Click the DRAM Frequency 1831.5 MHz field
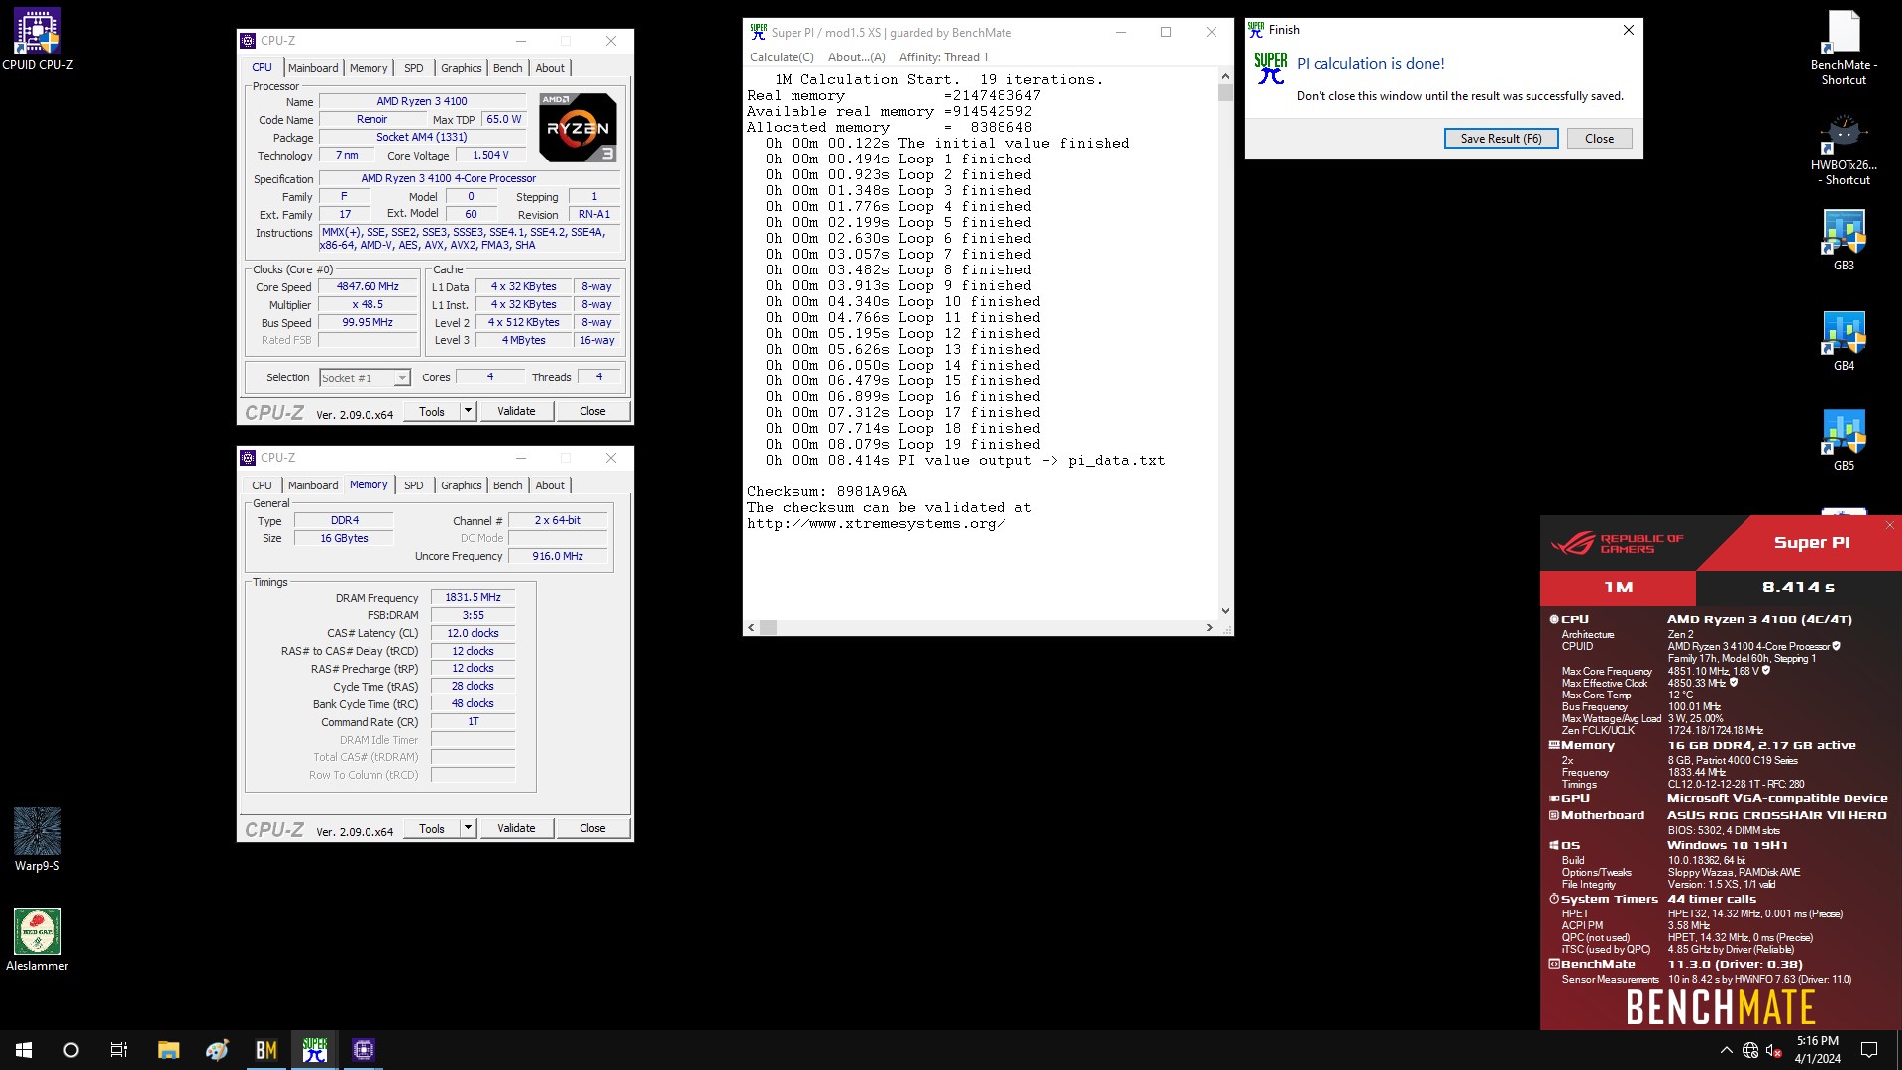1902x1070 pixels. pyautogui.click(x=473, y=598)
